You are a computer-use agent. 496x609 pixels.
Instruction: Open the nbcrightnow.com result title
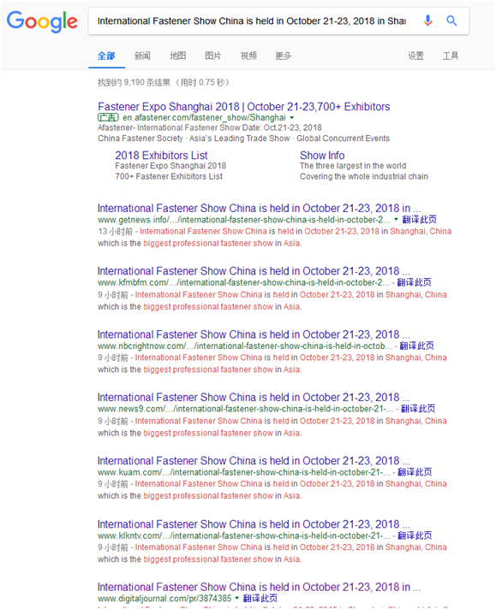254,334
